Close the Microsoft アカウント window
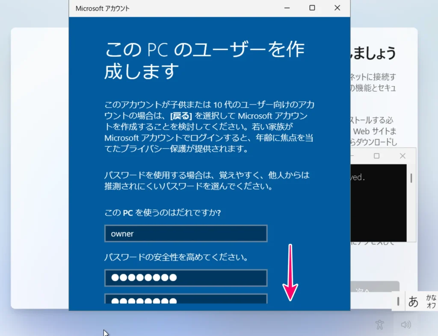 [x=337, y=8]
